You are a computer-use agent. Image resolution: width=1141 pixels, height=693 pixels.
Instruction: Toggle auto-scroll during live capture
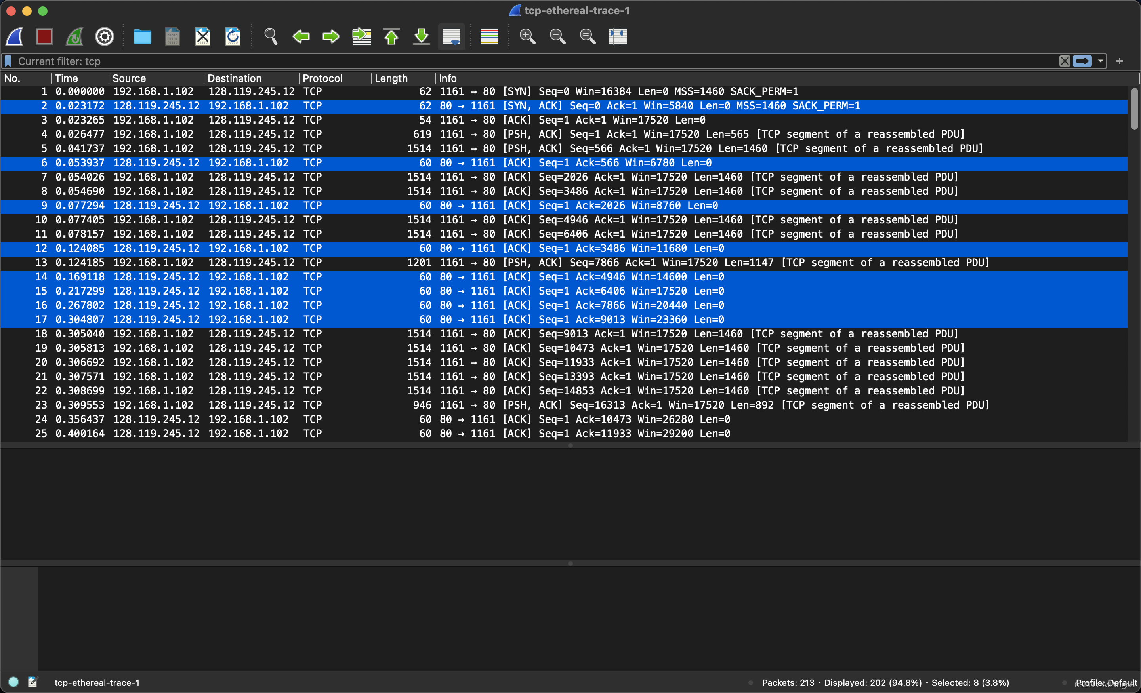tap(452, 36)
